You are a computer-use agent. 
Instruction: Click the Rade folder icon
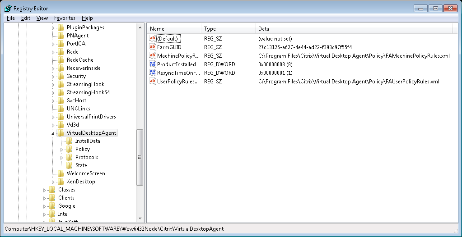coord(61,52)
